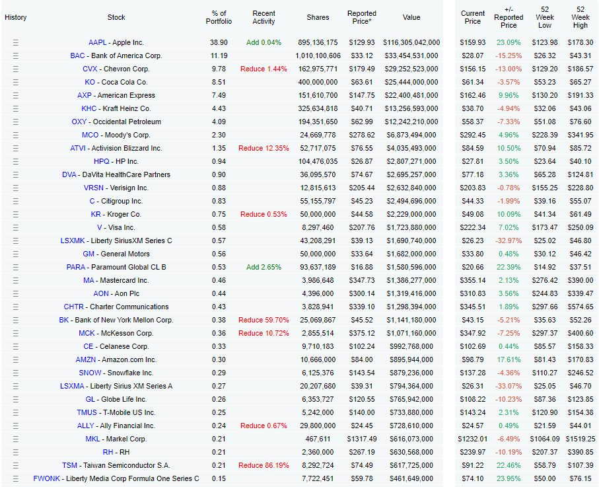Open history icon for DaVita HealthCare row
The image size is (599, 487).
click(x=16, y=174)
